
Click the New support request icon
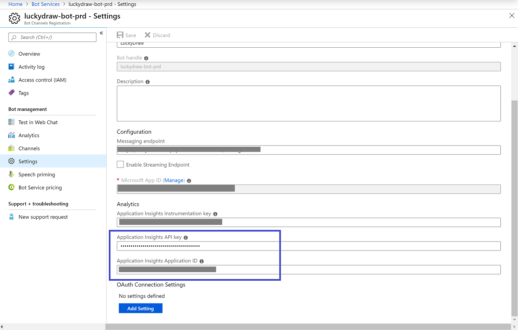pyautogui.click(x=11, y=217)
